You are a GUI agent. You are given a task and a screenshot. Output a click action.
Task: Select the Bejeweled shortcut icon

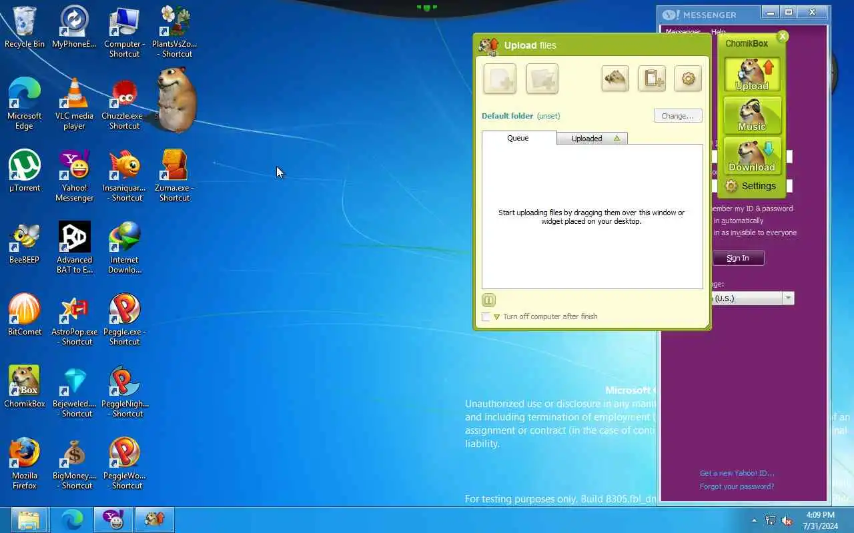pos(74,392)
